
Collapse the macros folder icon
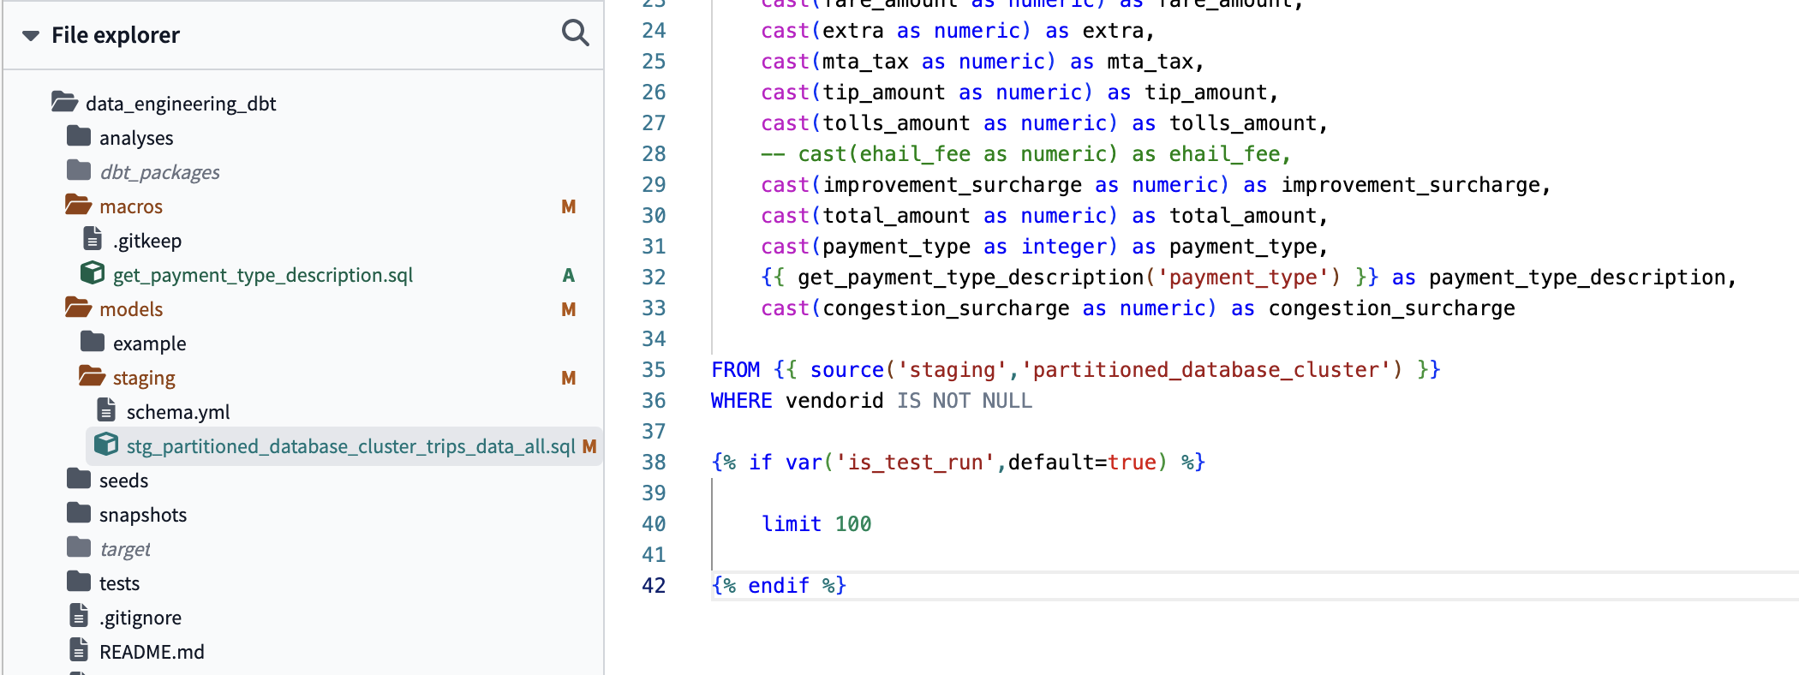point(79,205)
